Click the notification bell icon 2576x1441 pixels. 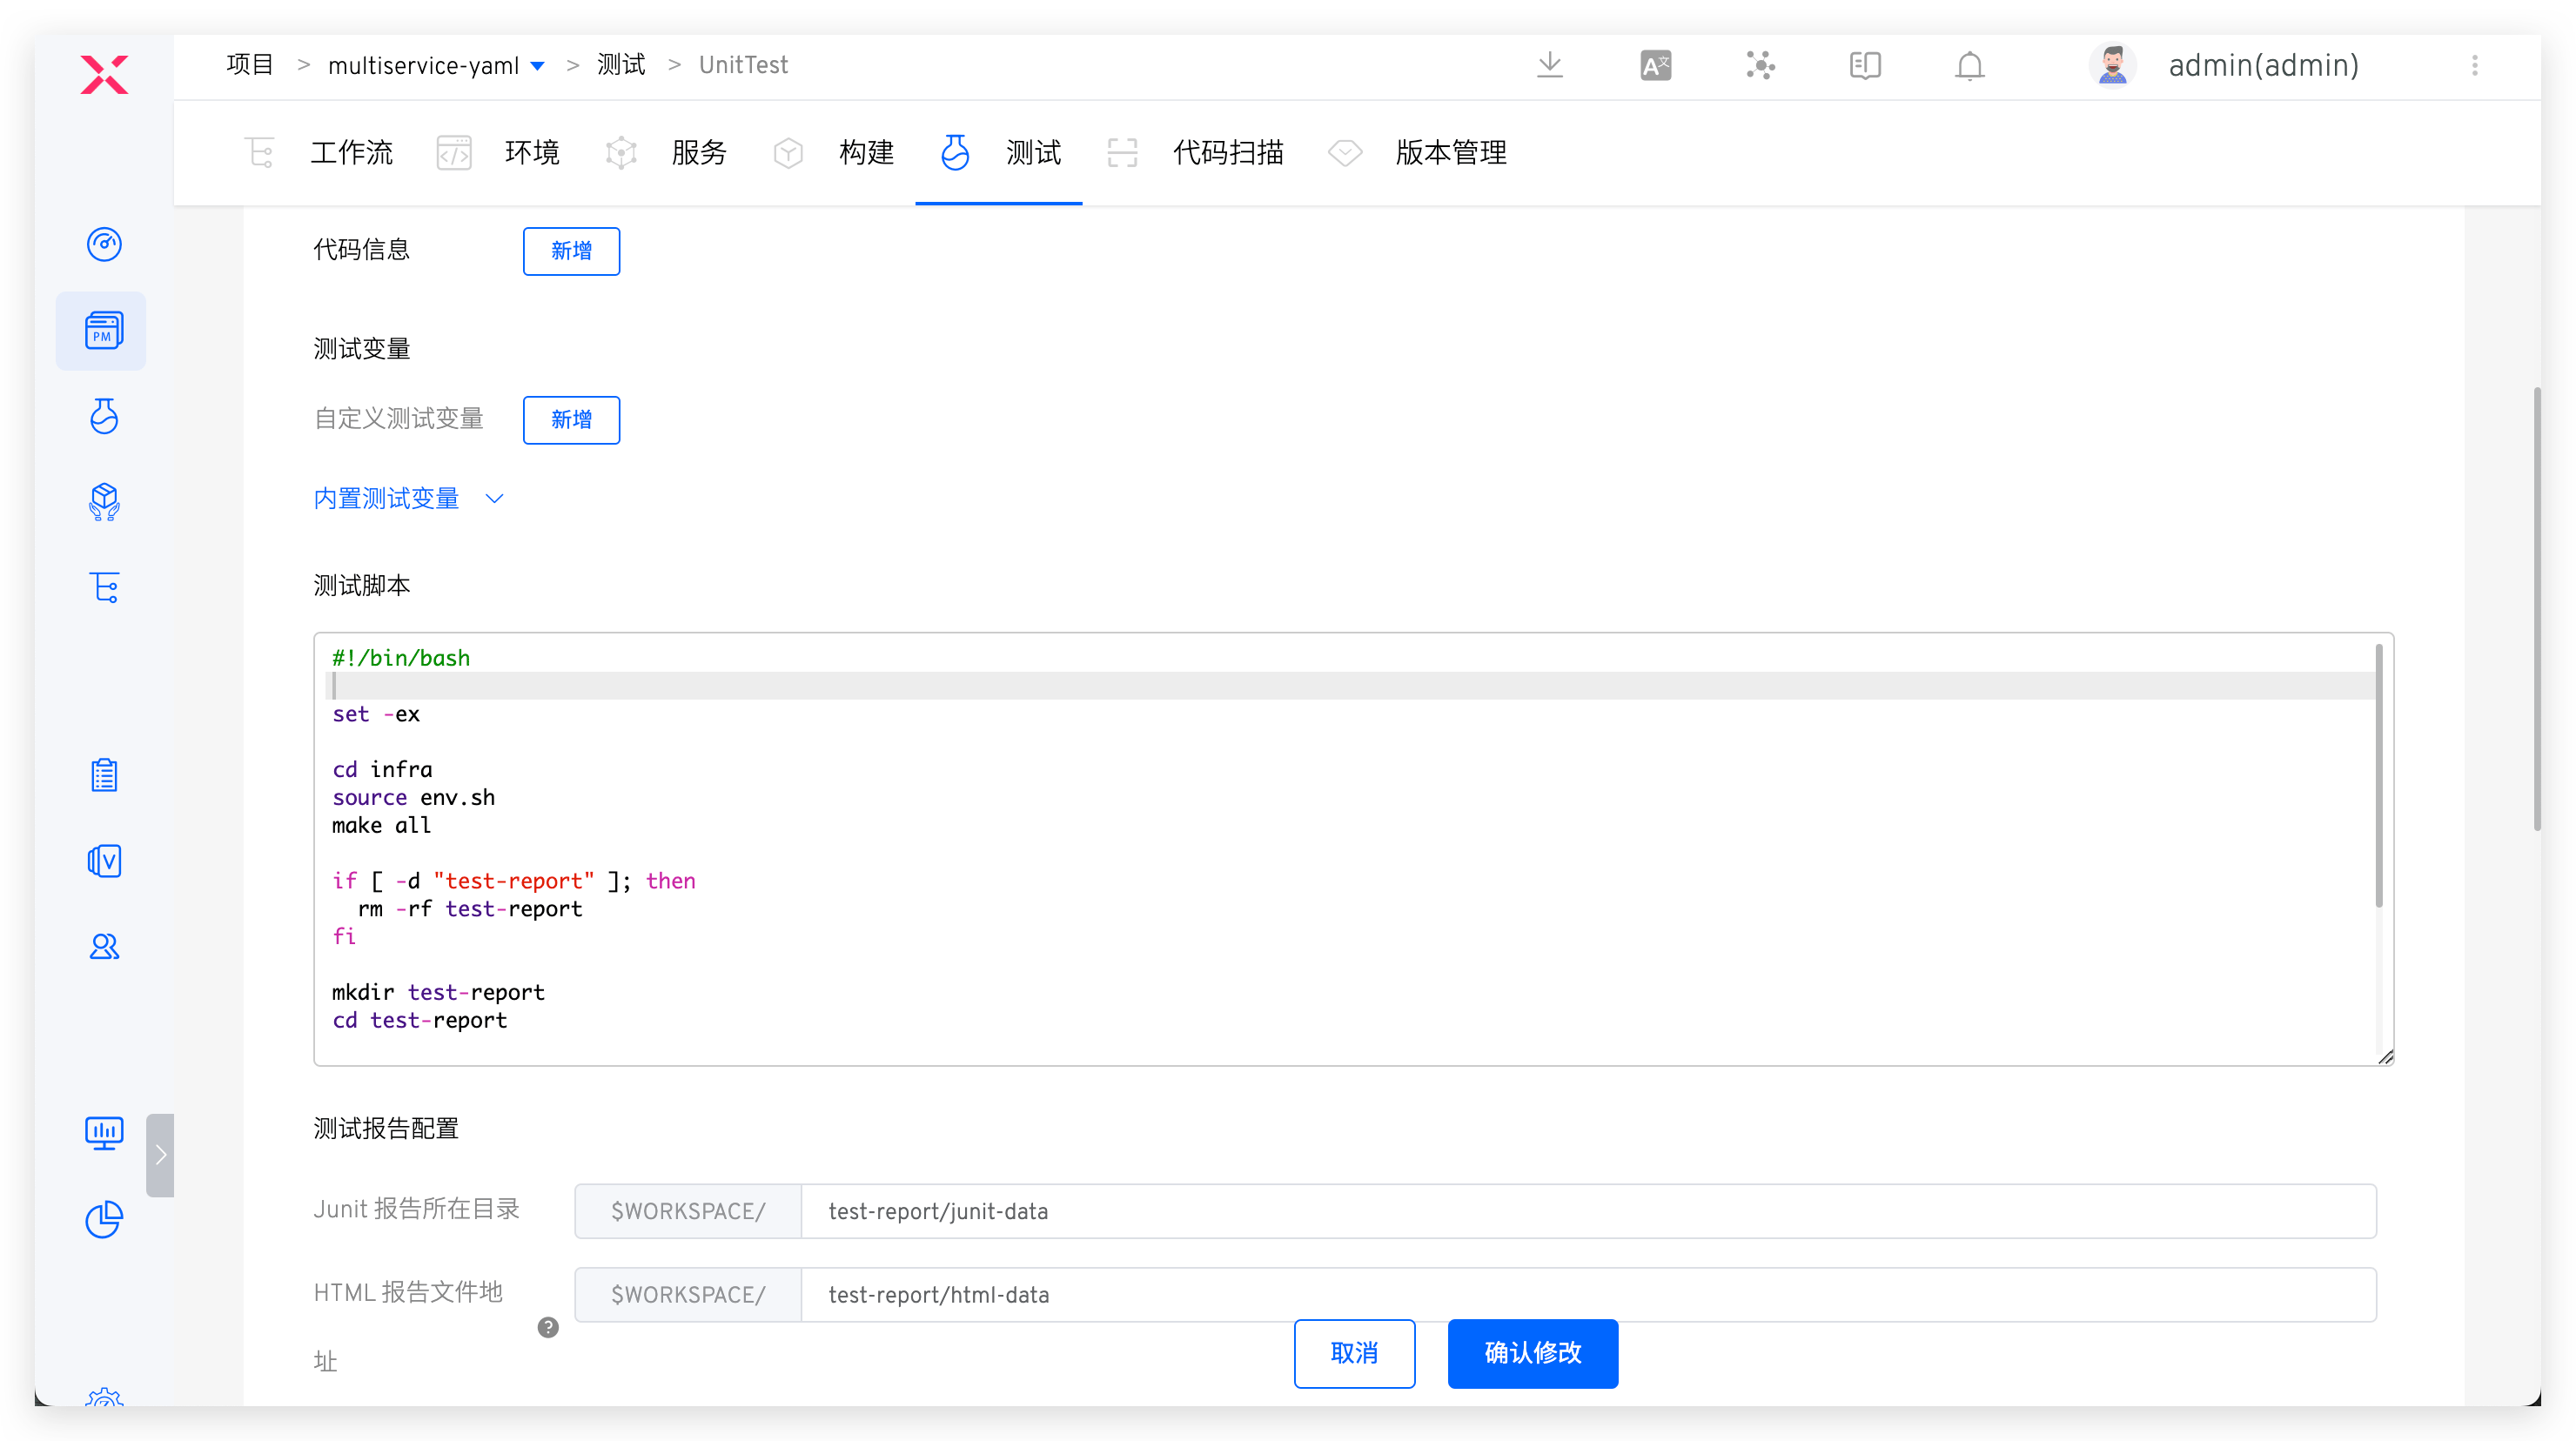pyautogui.click(x=1969, y=66)
